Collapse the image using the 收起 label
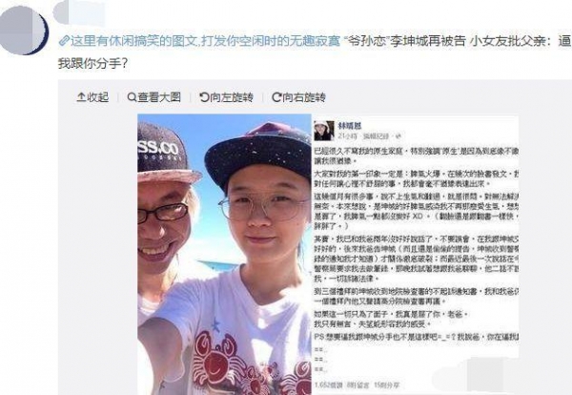Viewport: 572px width, 395px height. (x=98, y=97)
